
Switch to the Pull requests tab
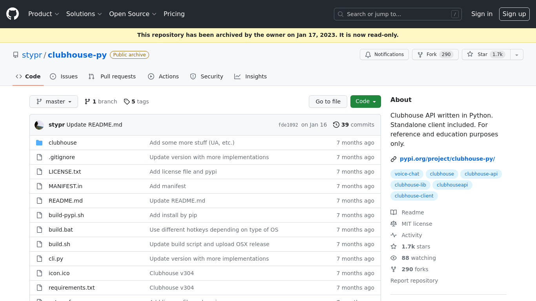point(112,76)
